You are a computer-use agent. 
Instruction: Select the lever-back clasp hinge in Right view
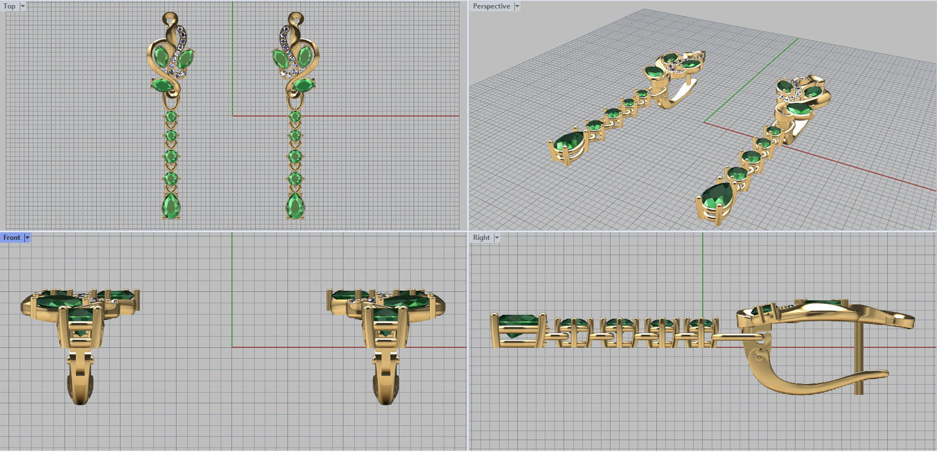[760, 356]
